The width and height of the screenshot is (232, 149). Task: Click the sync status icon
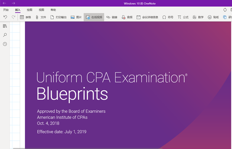pos(225,10)
